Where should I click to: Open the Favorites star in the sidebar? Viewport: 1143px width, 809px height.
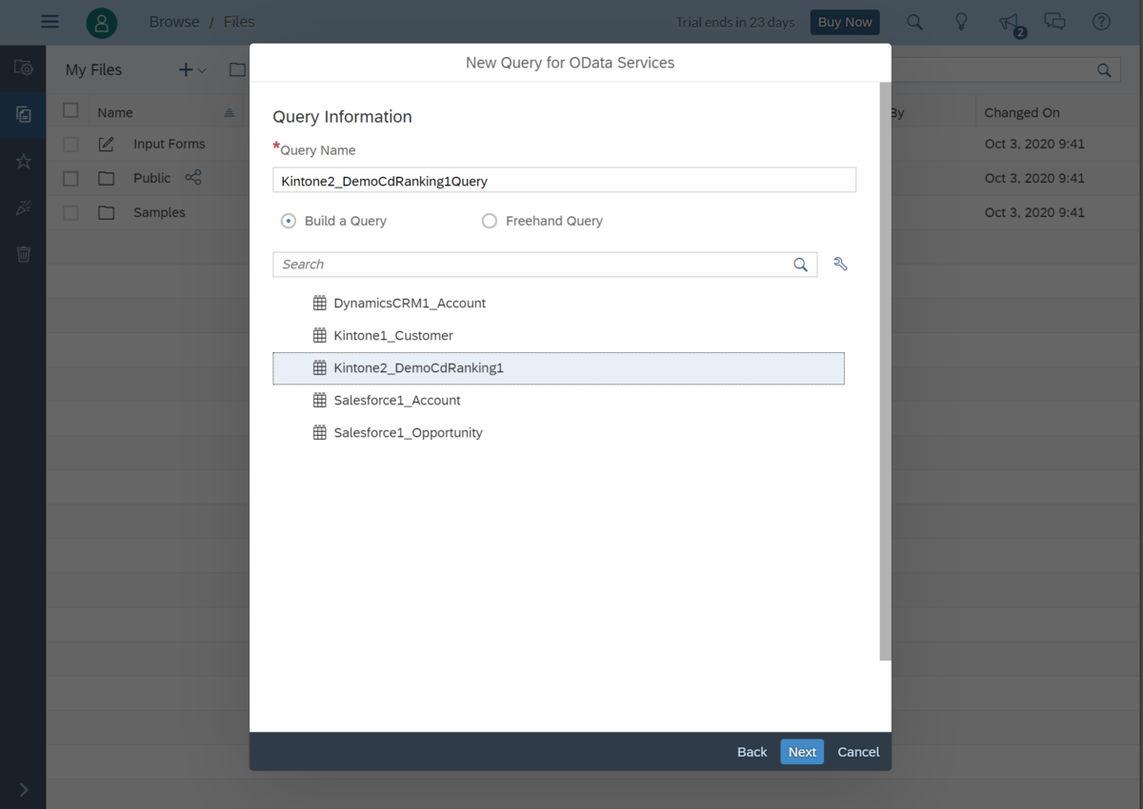(x=24, y=162)
